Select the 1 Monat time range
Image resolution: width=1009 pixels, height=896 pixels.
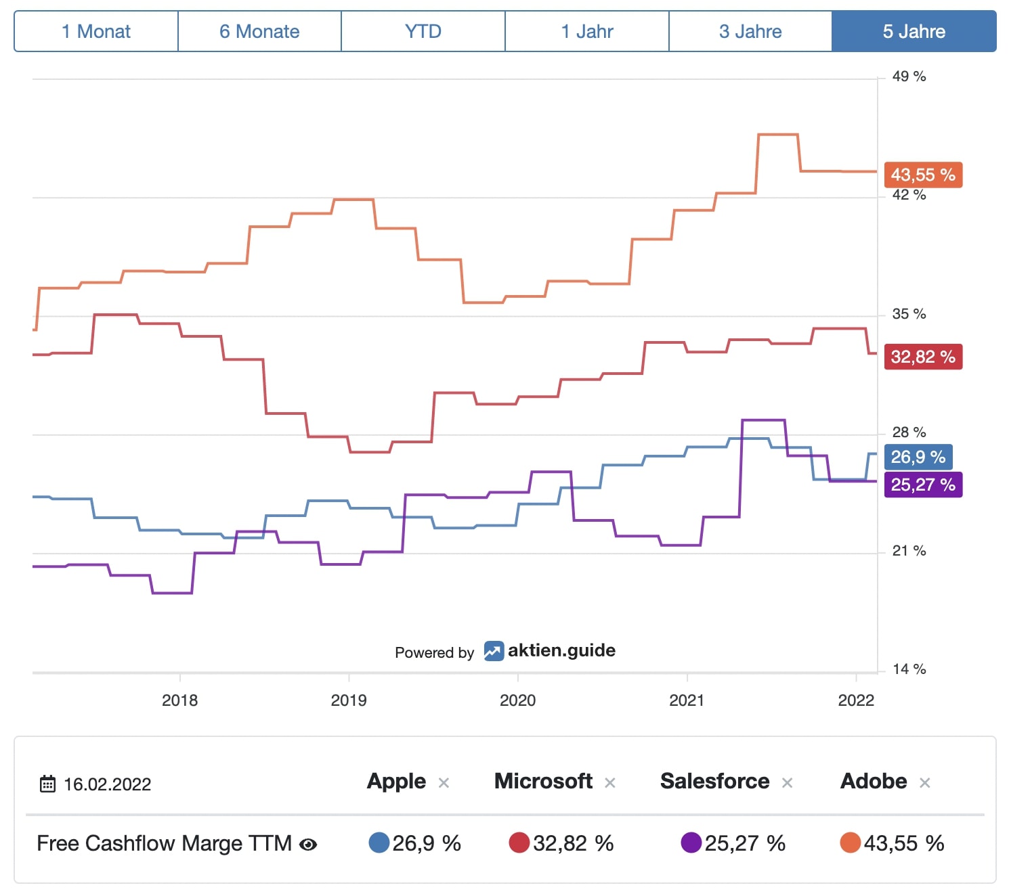pyautogui.click(x=96, y=31)
